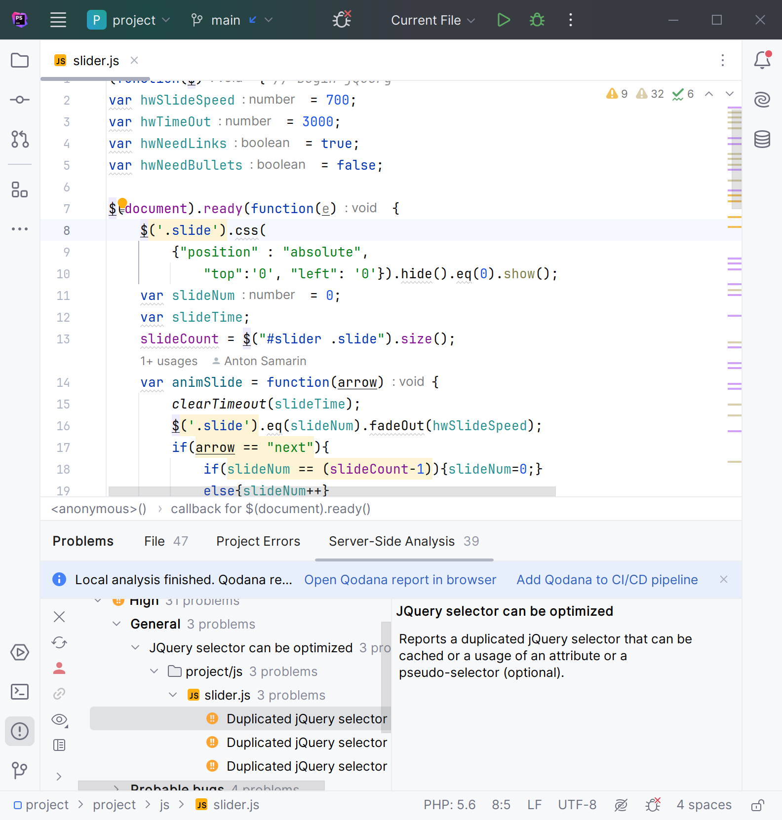
Task: Open the main branch dropdown
Action: 232,20
